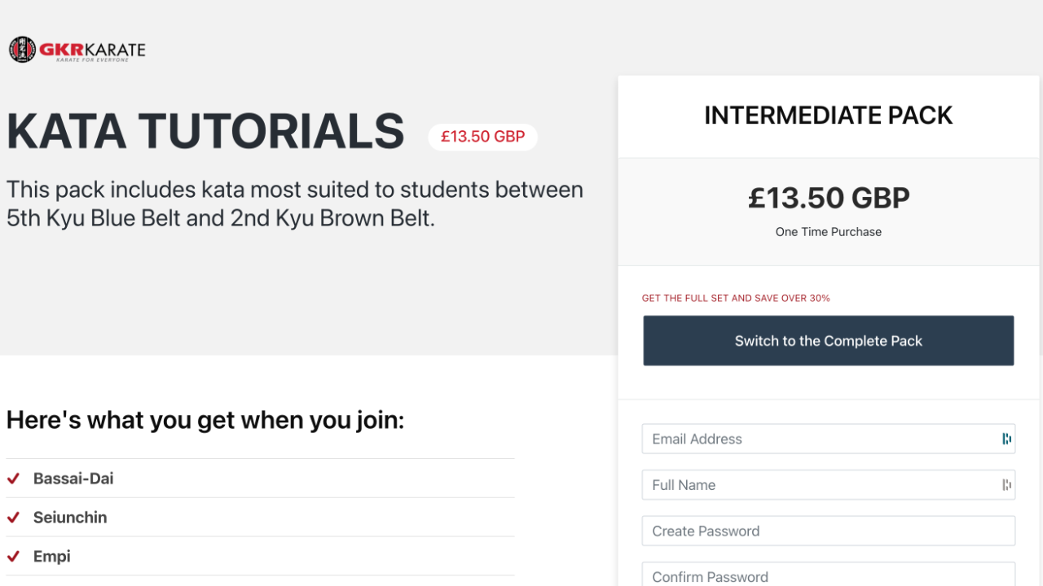Click the One Time Purchase label
This screenshot has height=586, width=1043.
click(828, 232)
